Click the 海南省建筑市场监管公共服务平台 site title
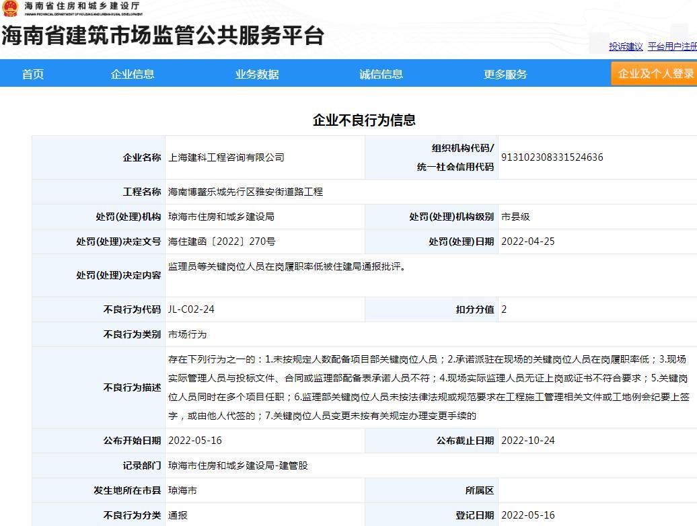This screenshot has height=526, width=697. (x=163, y=36)
